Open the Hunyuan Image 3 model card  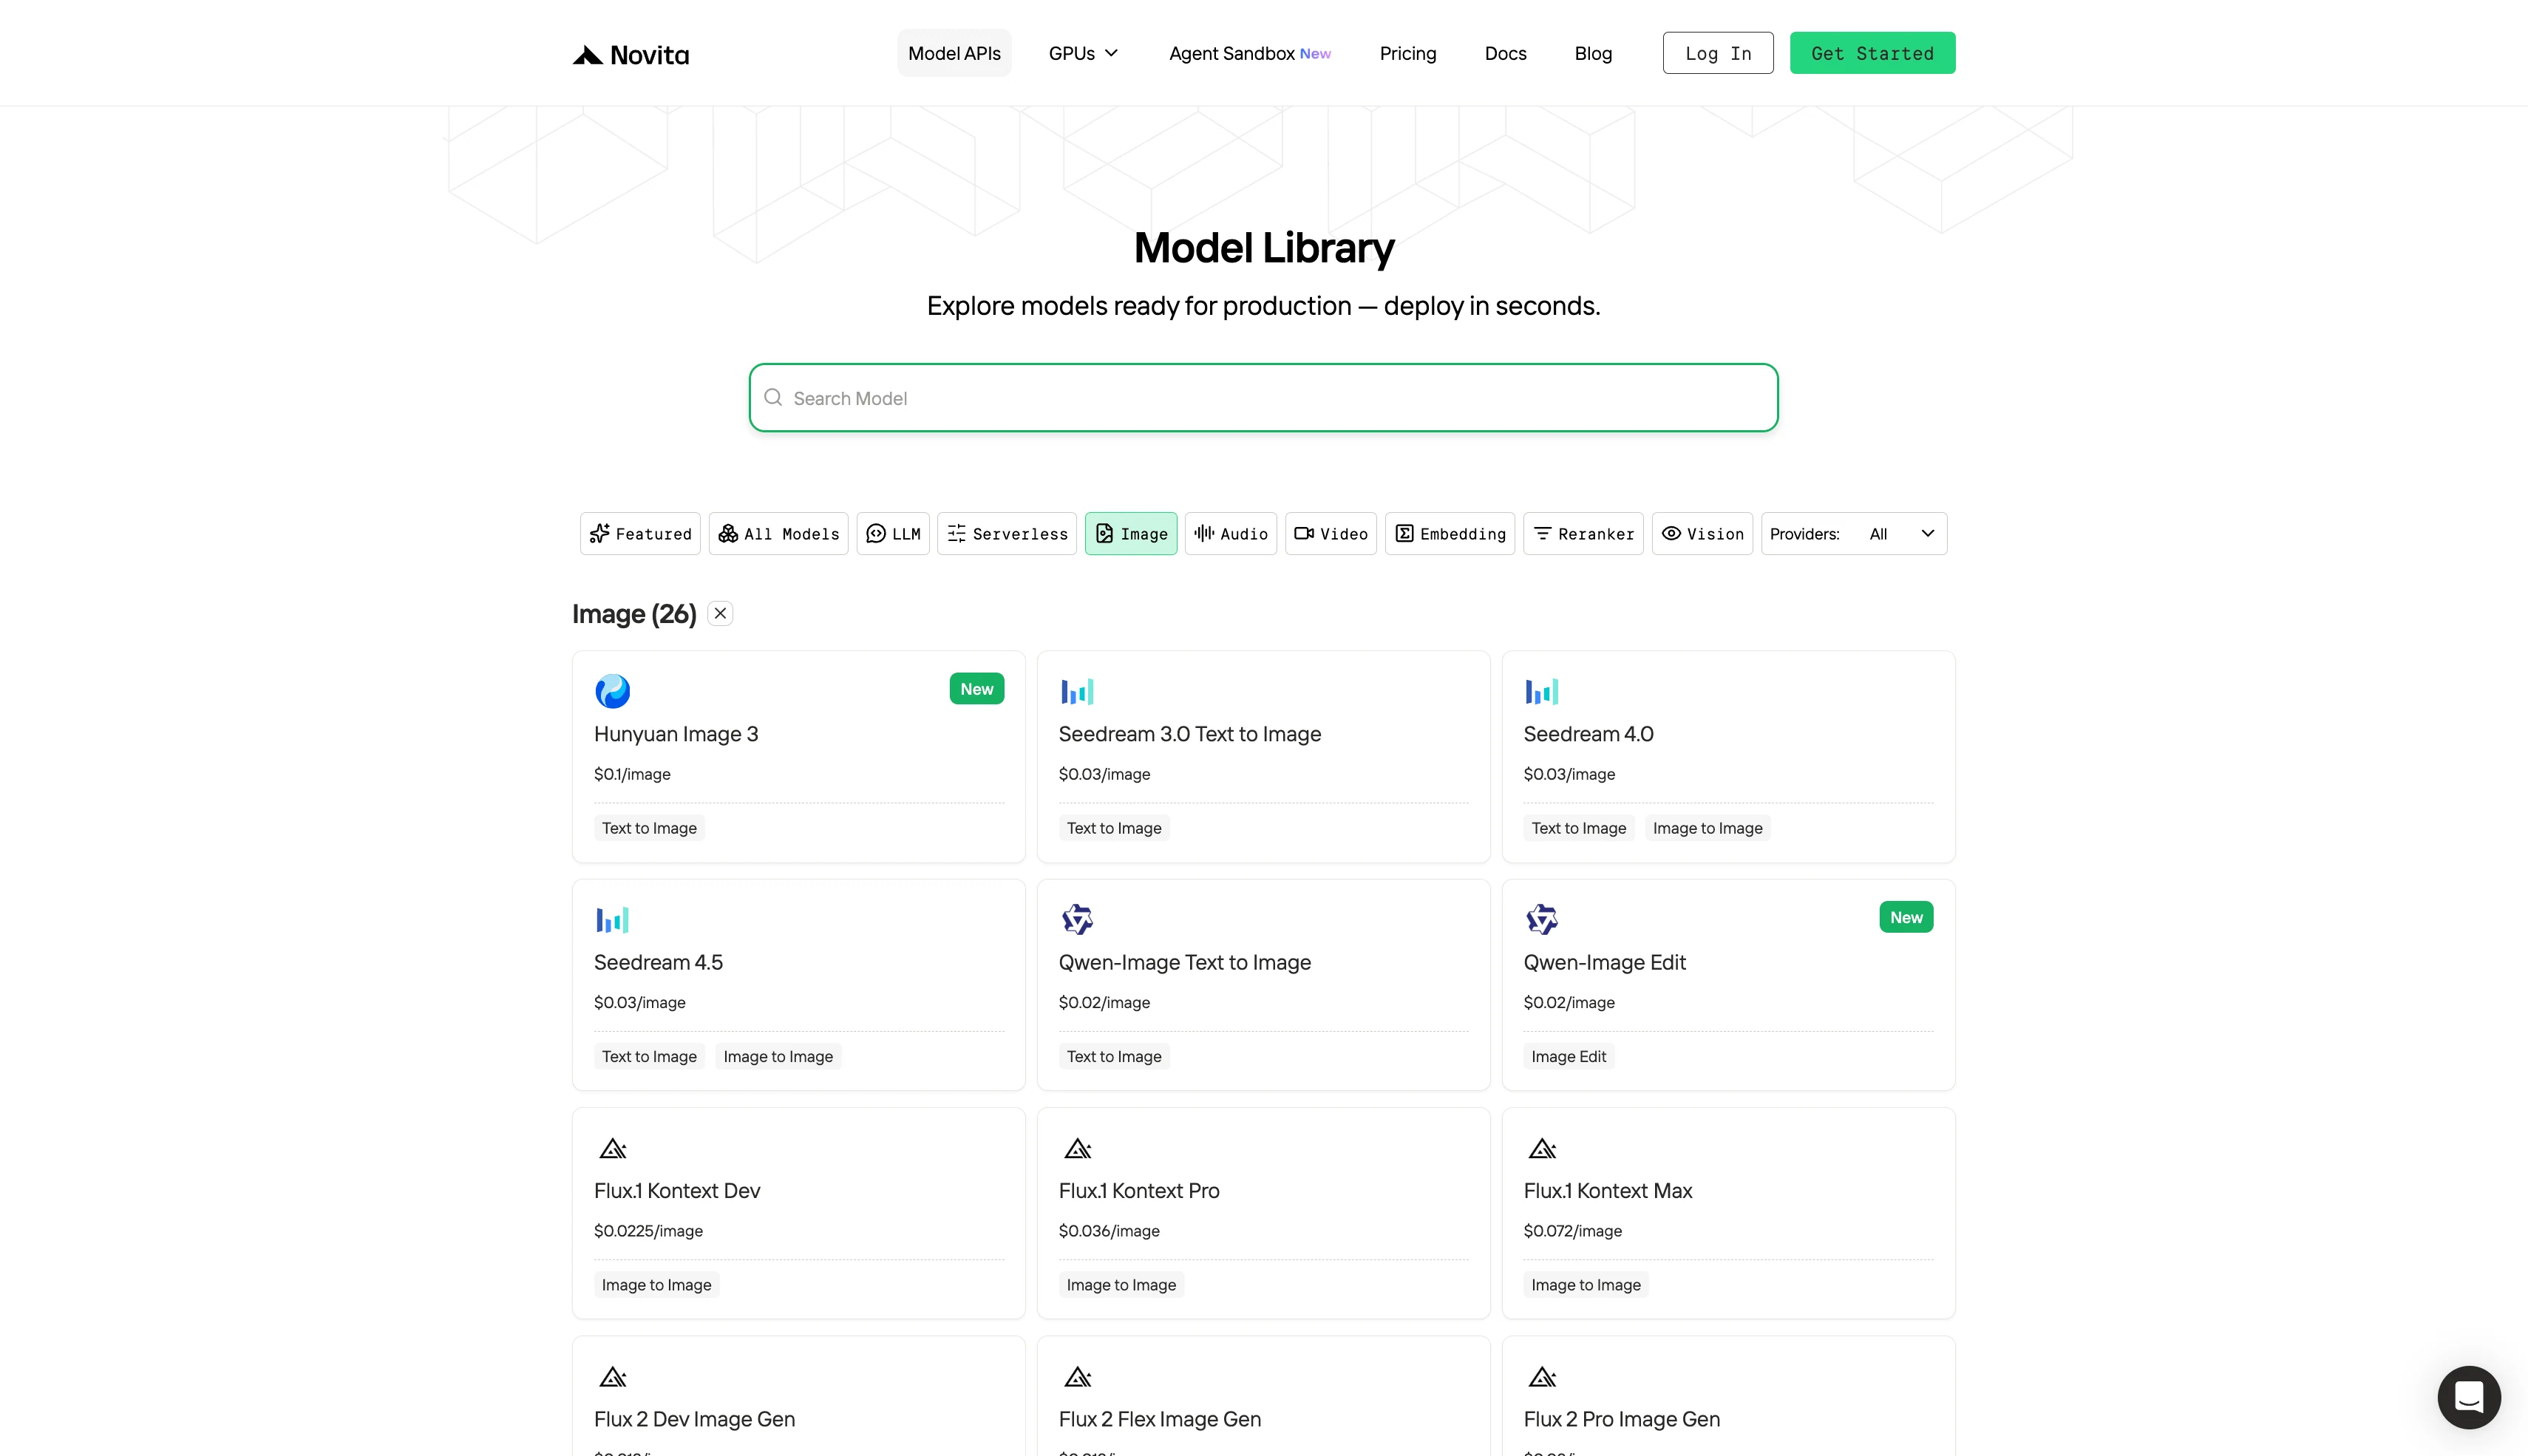click(x=798, y=757)
